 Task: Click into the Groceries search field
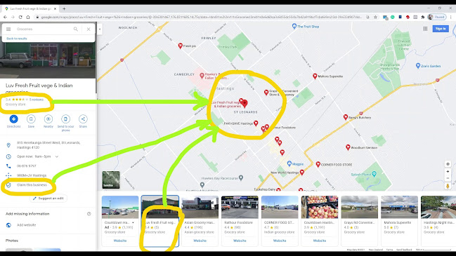[42, 29]
